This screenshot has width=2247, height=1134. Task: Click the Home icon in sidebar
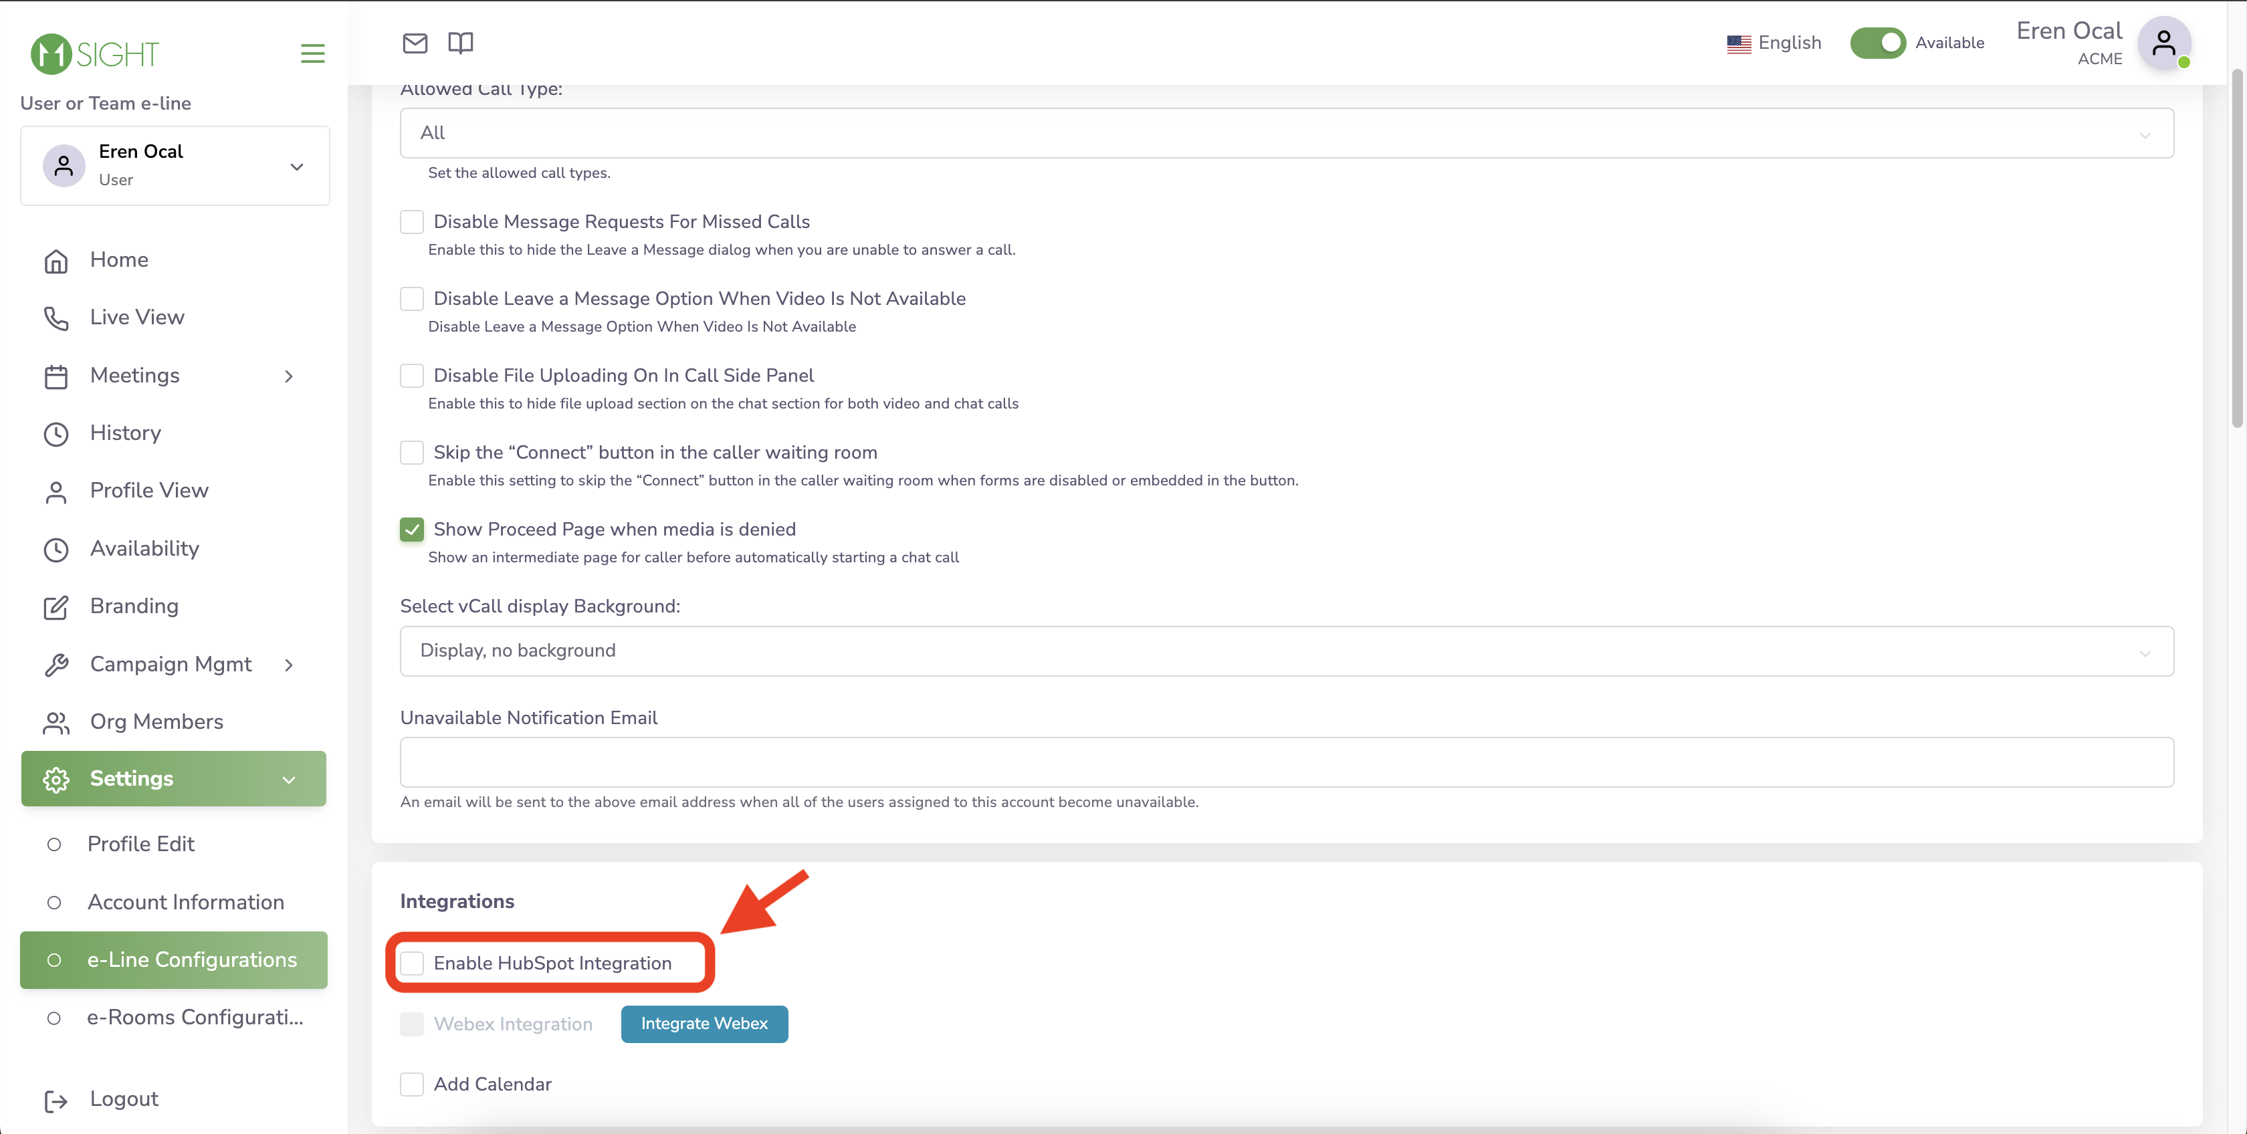[x=56, y=260]
